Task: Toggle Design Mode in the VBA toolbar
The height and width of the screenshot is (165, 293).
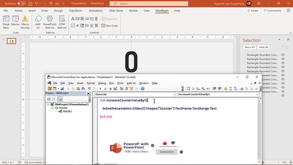Action: click(x=115, y=88)
